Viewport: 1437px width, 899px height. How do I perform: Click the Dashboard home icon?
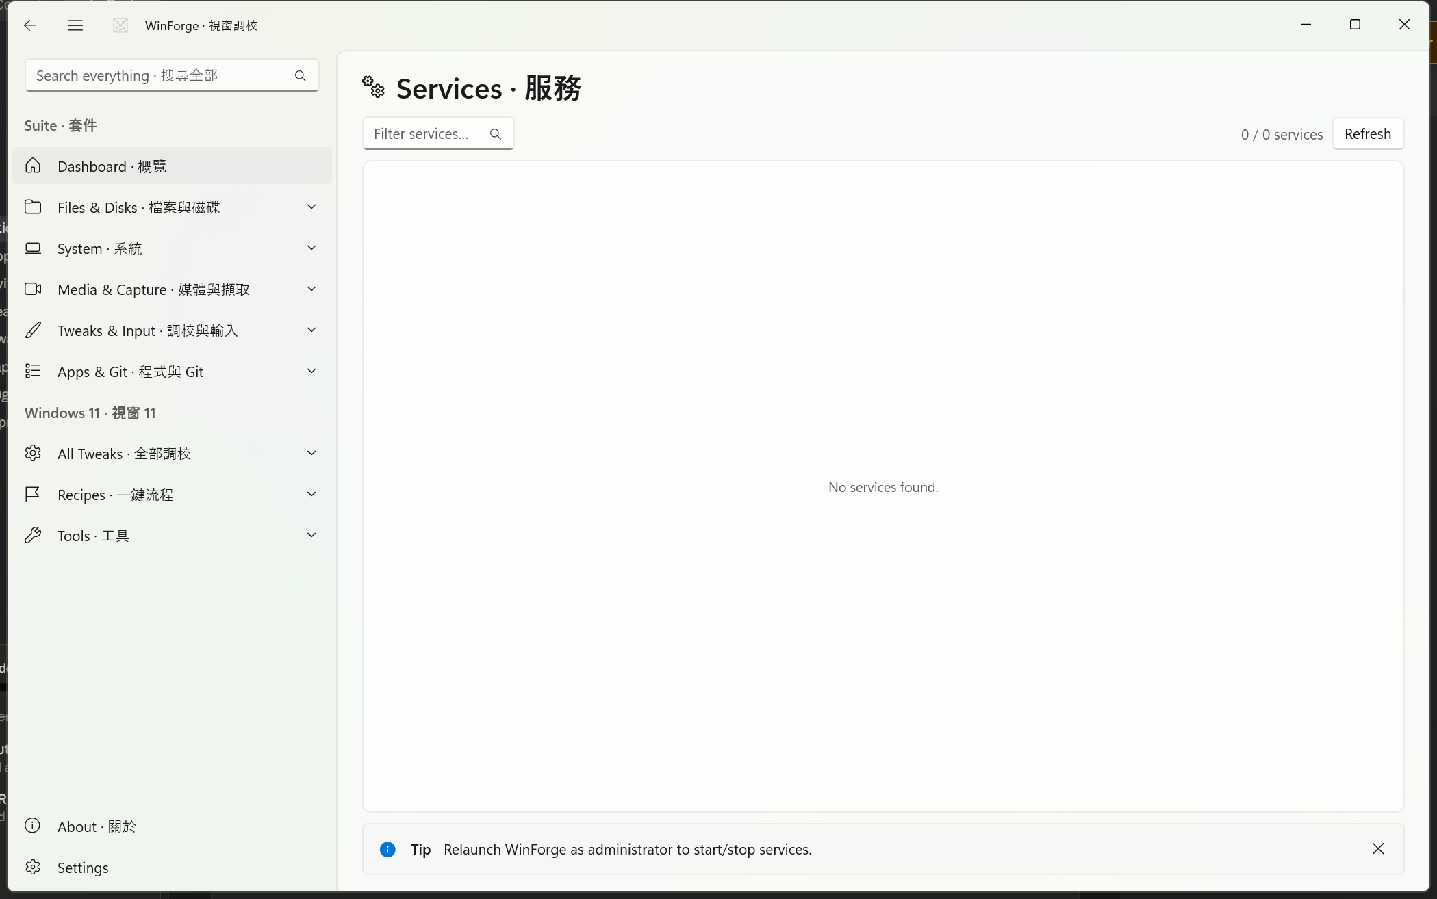(33, 166)
